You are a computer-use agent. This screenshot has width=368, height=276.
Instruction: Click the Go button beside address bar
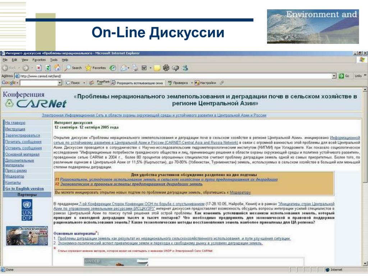(344, 76)
